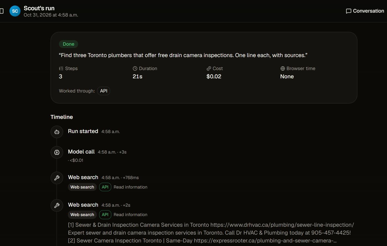This screenshot has width=387, height=246.
Task: Click the API tag in the +768ms Web search step
Action: tap(105, 187)
